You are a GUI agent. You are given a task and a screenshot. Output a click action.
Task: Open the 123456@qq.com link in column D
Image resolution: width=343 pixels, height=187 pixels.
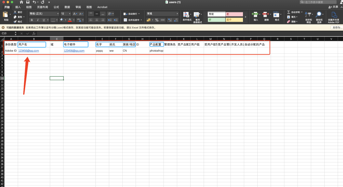pos(74,51)
